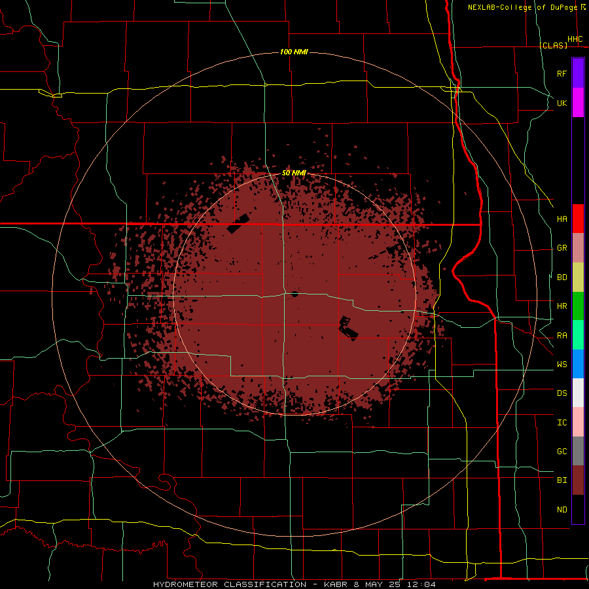Click the HHC product label
This screenshot has width=589, height=589.
(575, 39)
